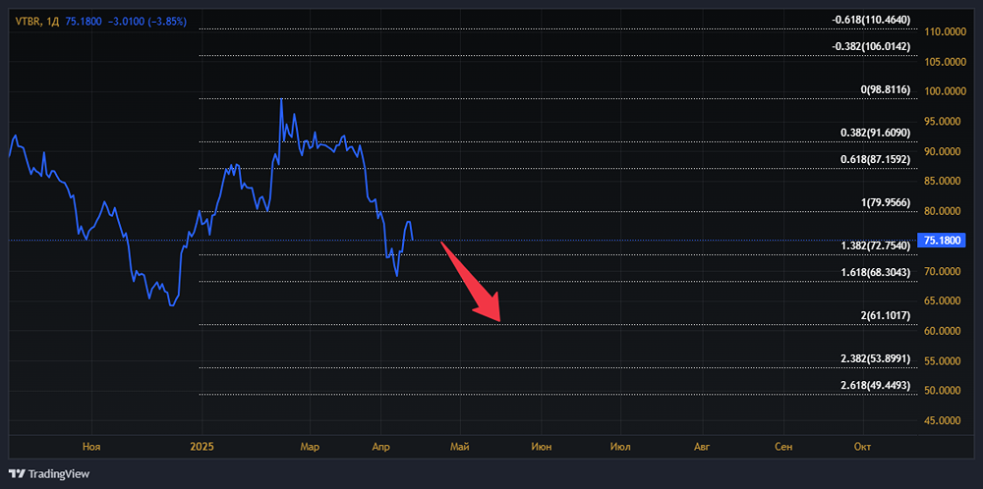Click the blue 75.1800 current price tag
The height and width of the screenshot is (489, 983).
(941, 241)
